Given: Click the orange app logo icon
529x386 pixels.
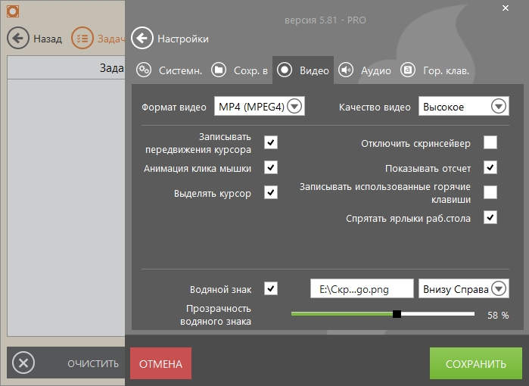Looking at the screenshot, I should pyautogui.click(x=13, y=11).
